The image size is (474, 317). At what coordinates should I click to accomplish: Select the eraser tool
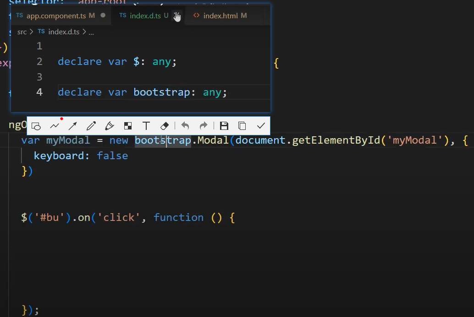click(x=165, y=126)
